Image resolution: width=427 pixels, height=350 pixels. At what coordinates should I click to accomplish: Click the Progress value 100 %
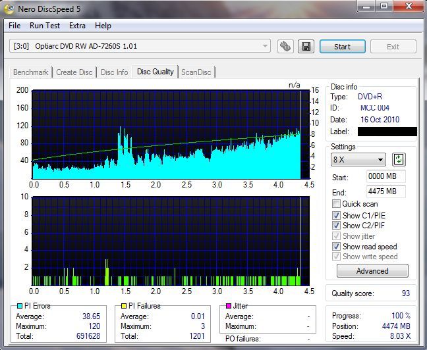click(401, 316)
